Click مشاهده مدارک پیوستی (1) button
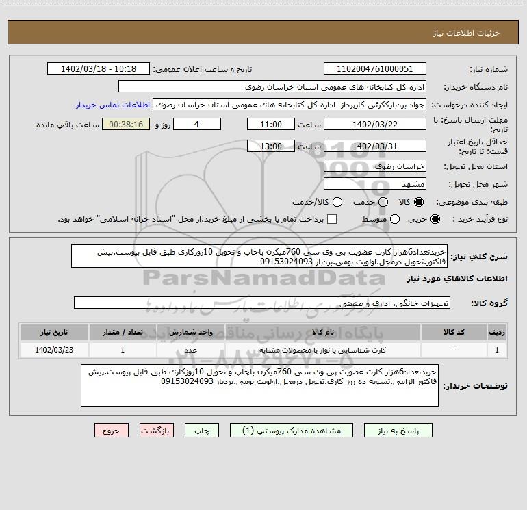Screen dimensions: 527x510 coord(292,431)
